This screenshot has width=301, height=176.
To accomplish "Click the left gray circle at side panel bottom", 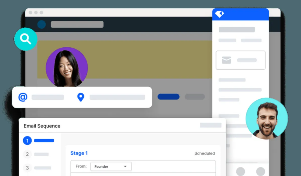I will point(241,171).
